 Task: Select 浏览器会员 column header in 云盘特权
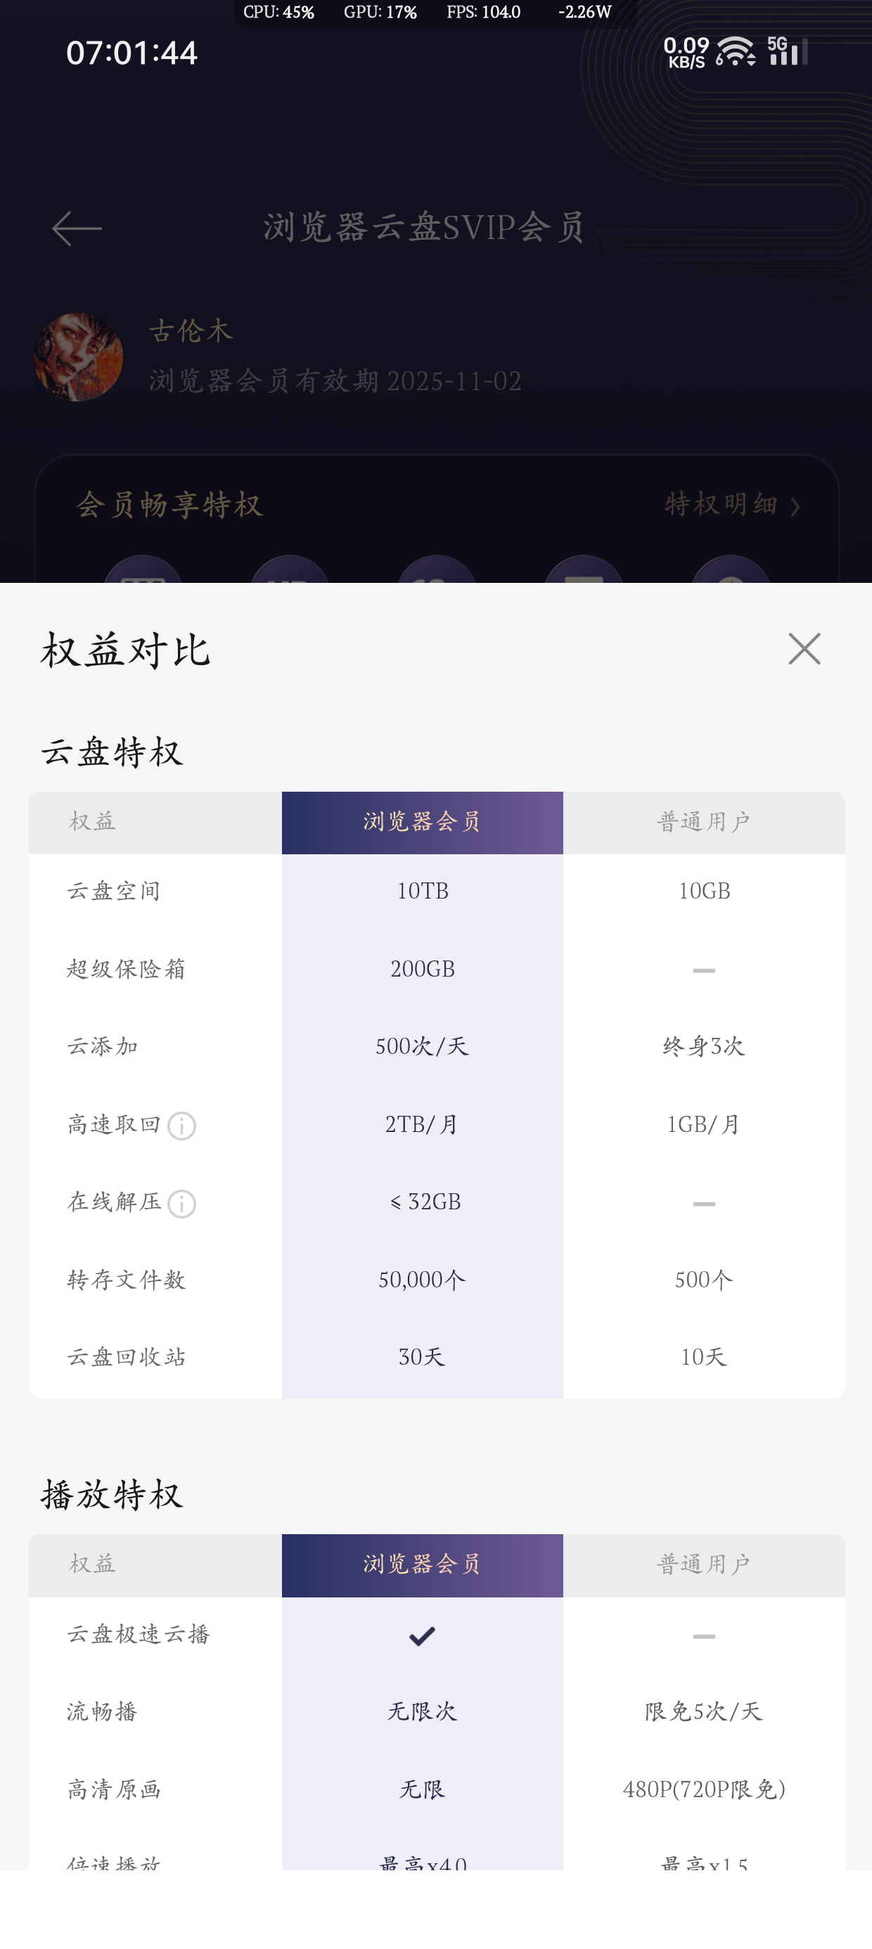(422, 823)
